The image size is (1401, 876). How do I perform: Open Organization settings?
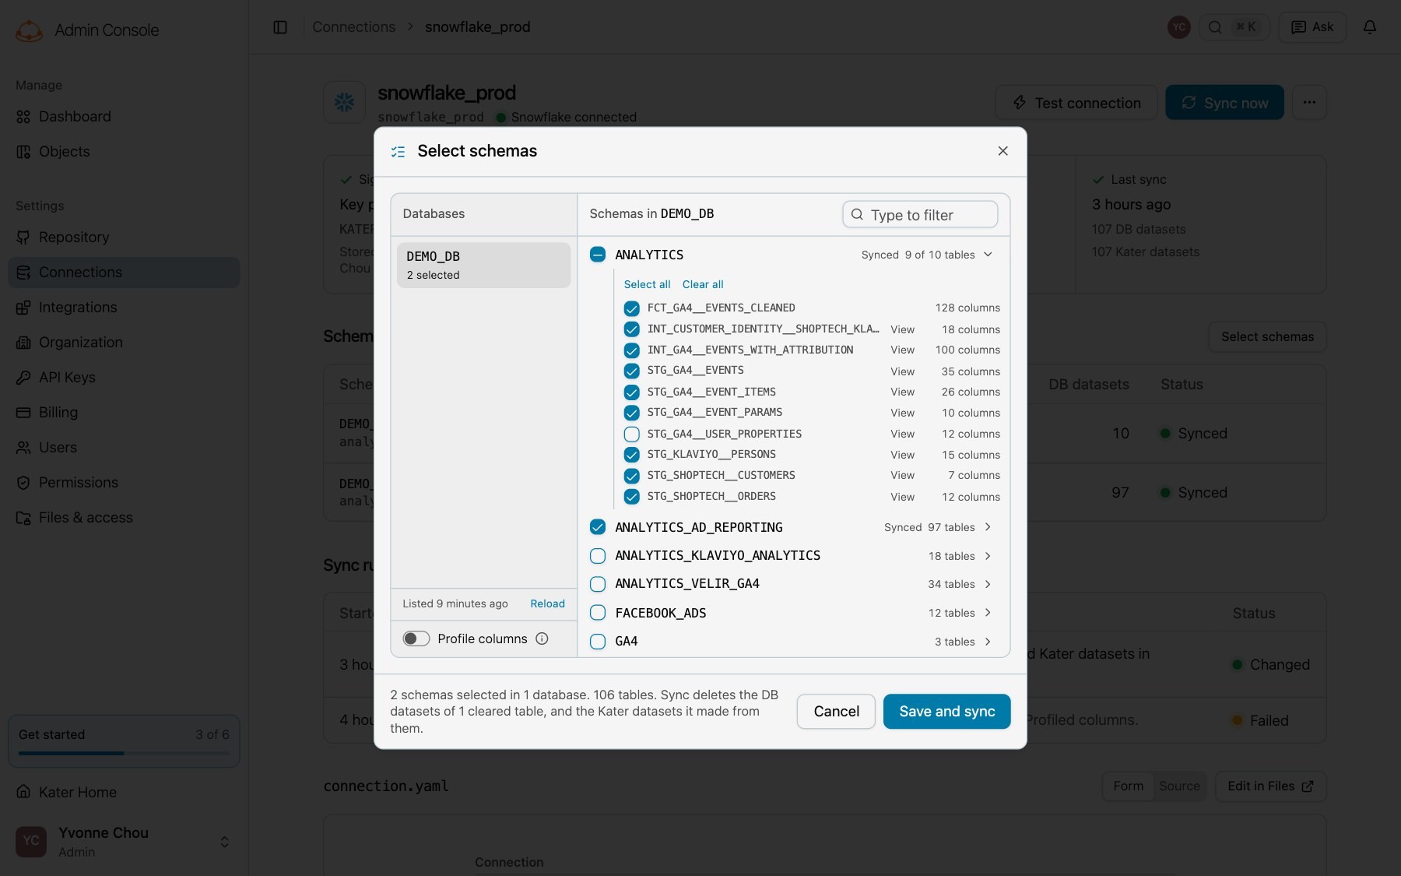point(124,343)
